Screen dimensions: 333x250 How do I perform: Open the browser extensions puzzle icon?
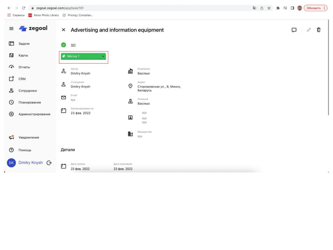pos(278,8)
